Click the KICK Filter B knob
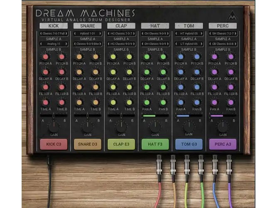The image size is (277, 208). [x=61, y=87]
